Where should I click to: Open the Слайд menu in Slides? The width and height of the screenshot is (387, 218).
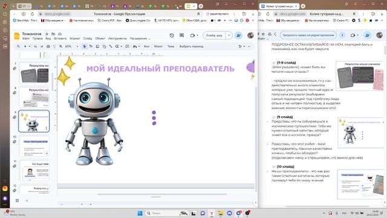87,39
